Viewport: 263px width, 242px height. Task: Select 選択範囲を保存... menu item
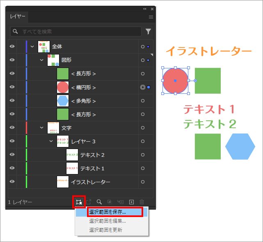tap(112, 212)
